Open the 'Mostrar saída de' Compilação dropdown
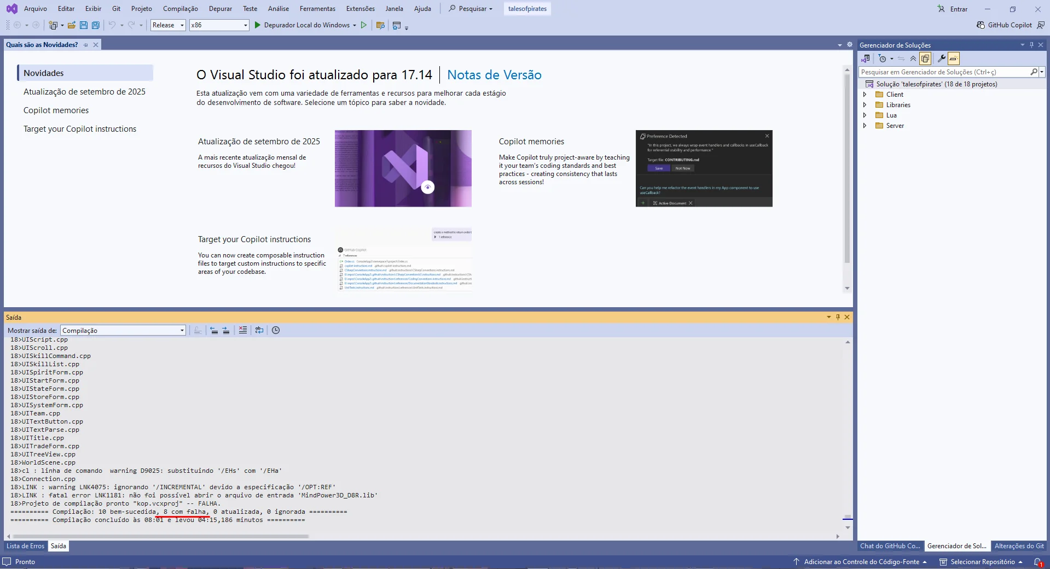The width and height of the screenshot is (1050, 569). click(123, 331)
